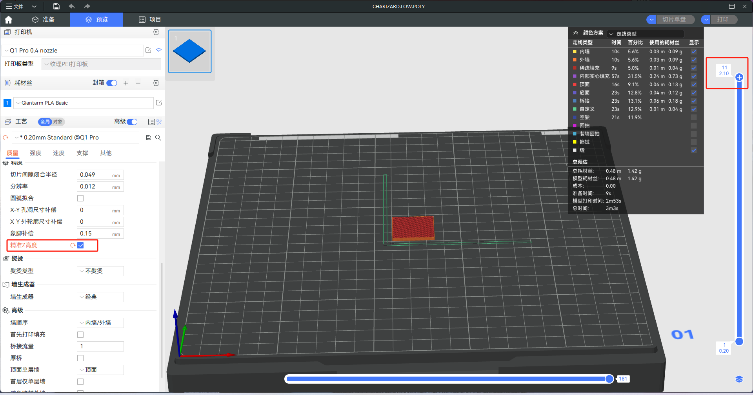This screenshot has height=395, width=753.
Task: Click the WiFi printer connection icon
Action: tap(159, 50)
